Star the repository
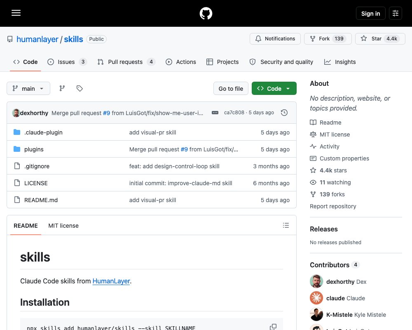 coord(380,39)
